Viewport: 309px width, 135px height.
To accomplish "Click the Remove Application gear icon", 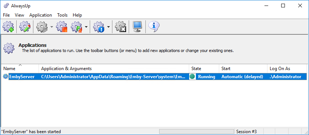I will pyautogui.click(x=121, y=27).
